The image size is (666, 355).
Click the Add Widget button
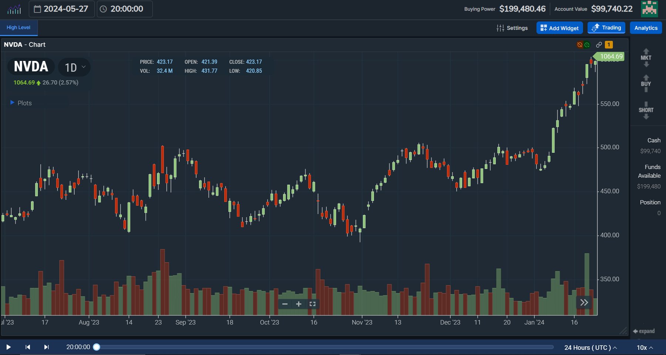[559, 28]
